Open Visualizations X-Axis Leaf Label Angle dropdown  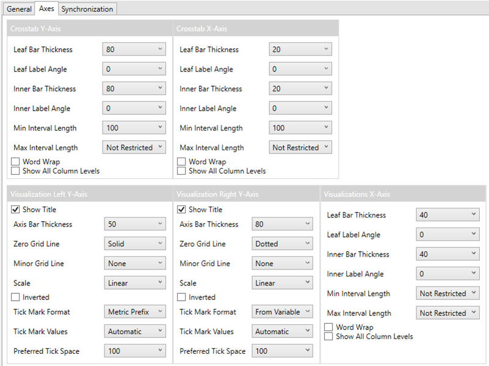click(447, 235)
